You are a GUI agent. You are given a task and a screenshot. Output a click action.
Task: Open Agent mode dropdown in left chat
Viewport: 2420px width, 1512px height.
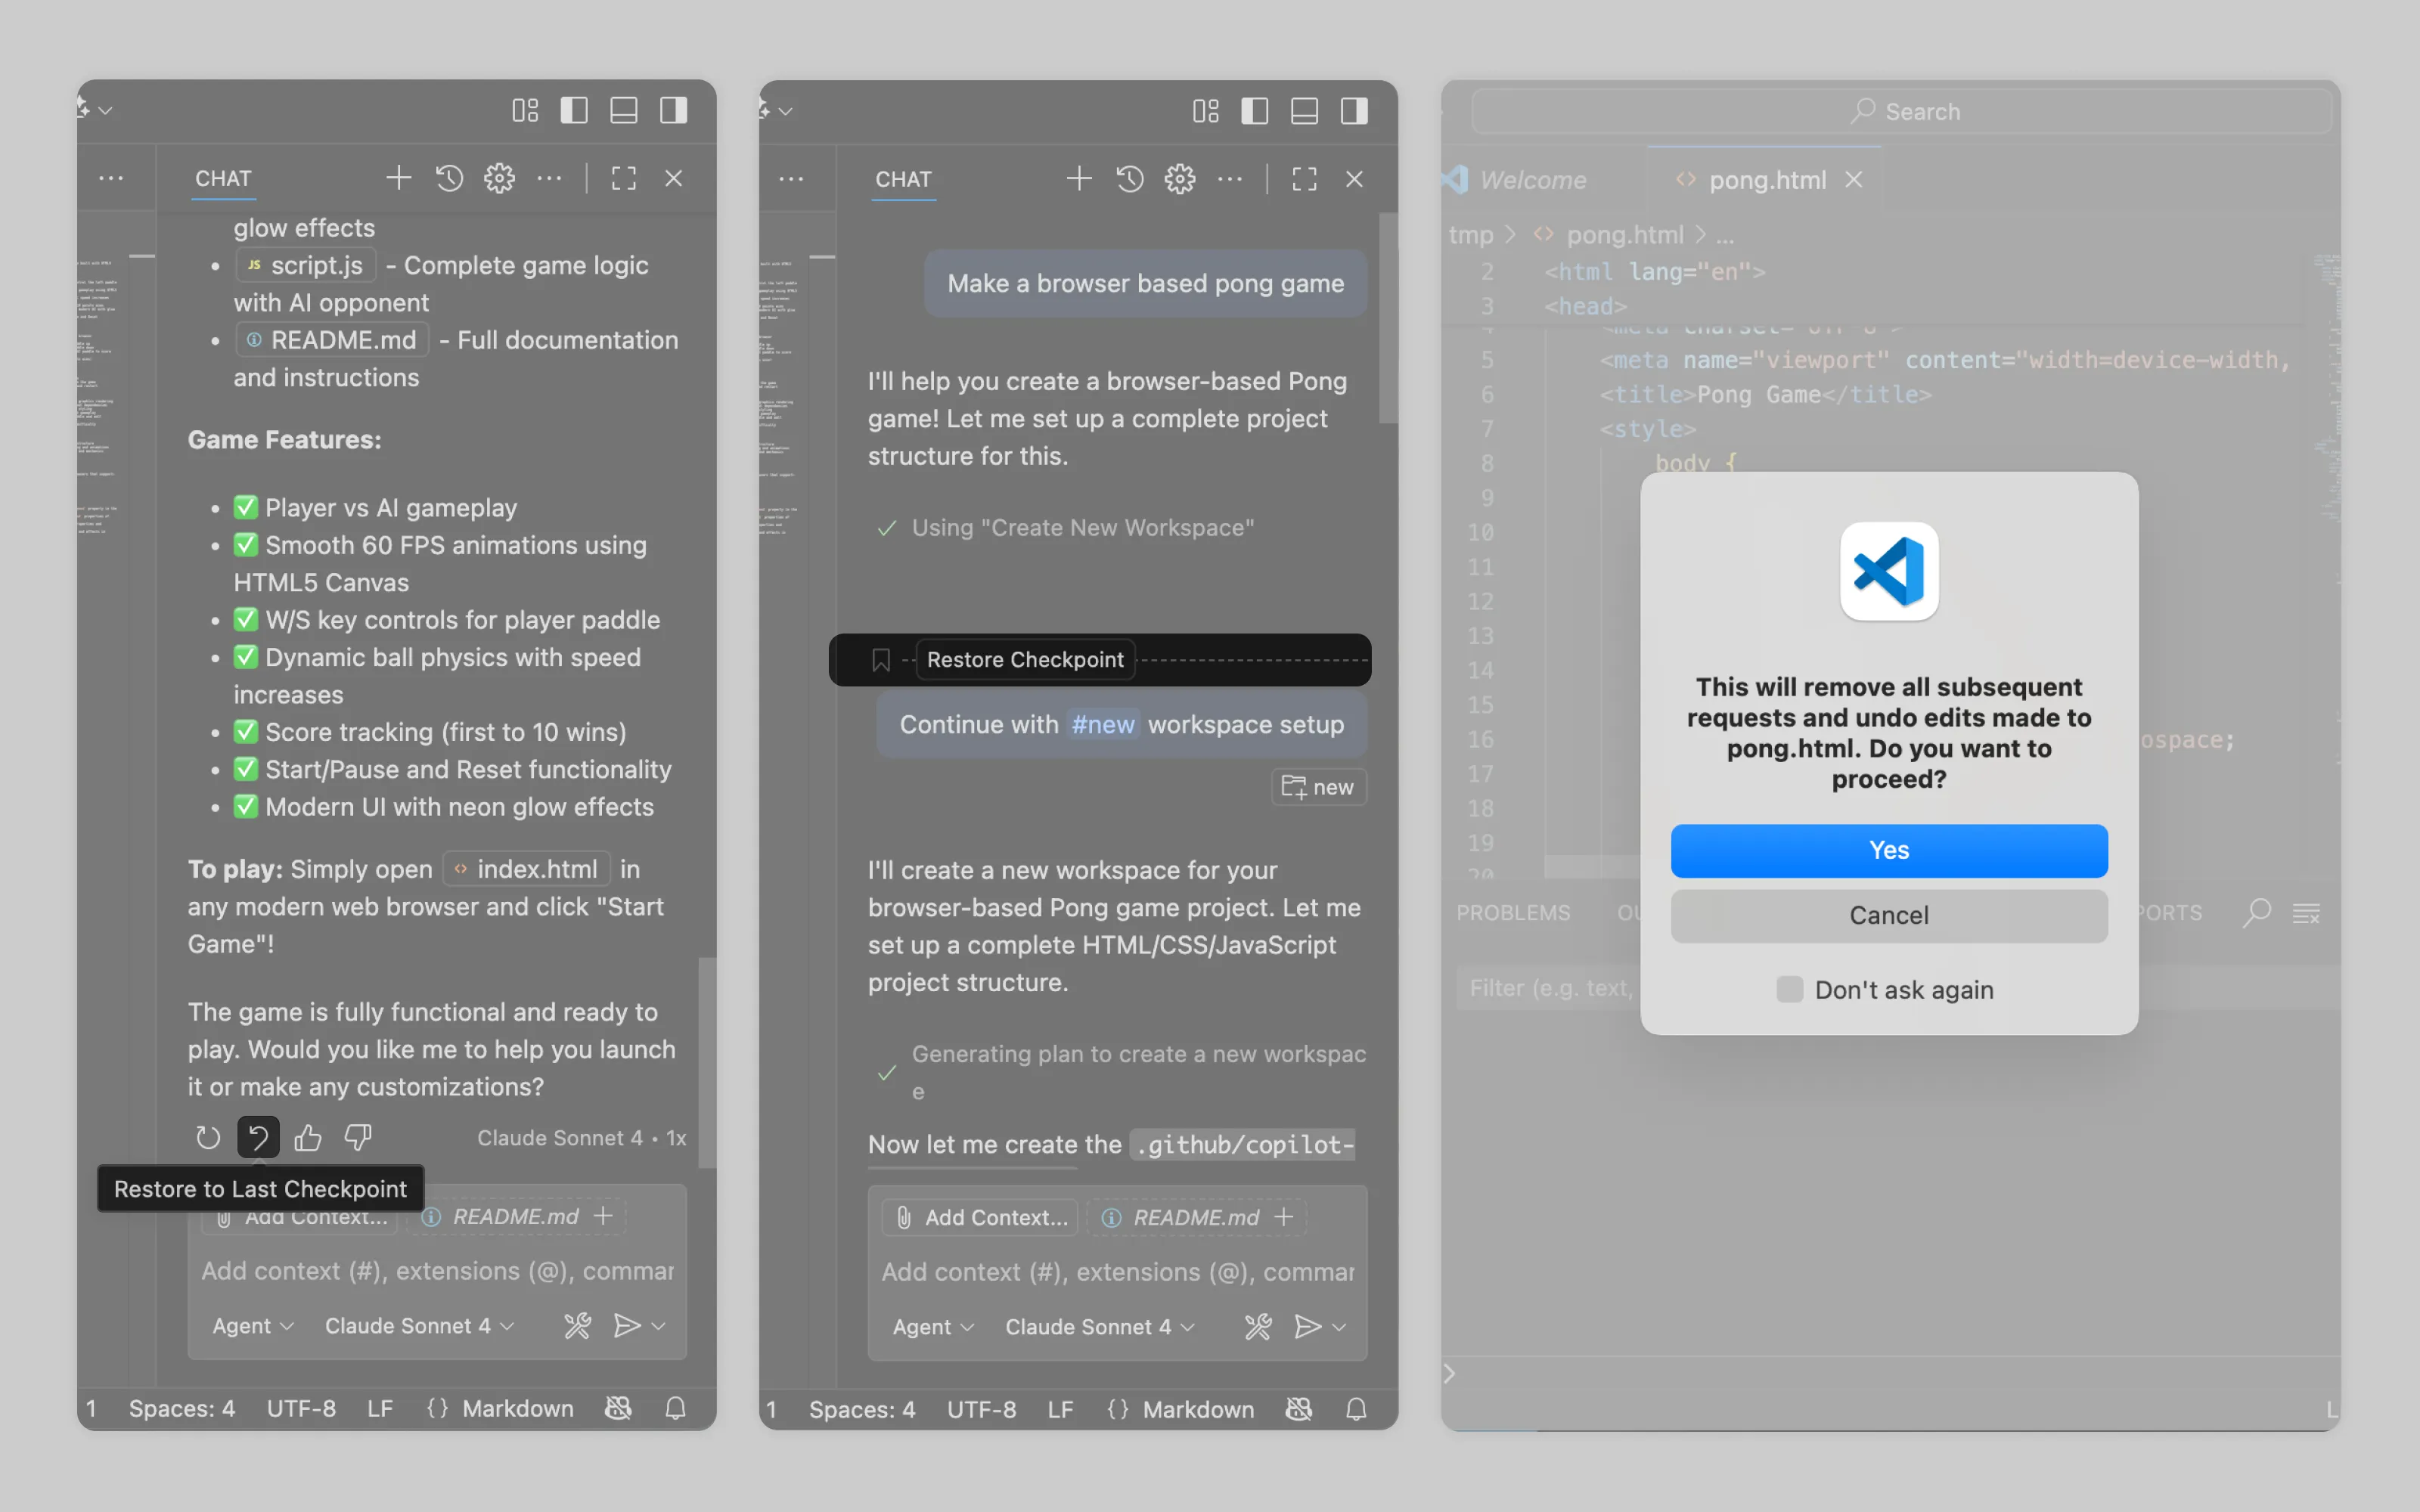[252, 1326]
